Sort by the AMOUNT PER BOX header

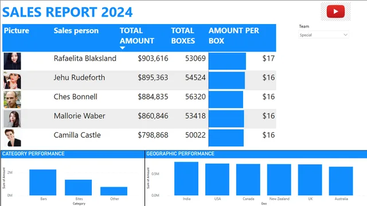click(x=233, y=35)
